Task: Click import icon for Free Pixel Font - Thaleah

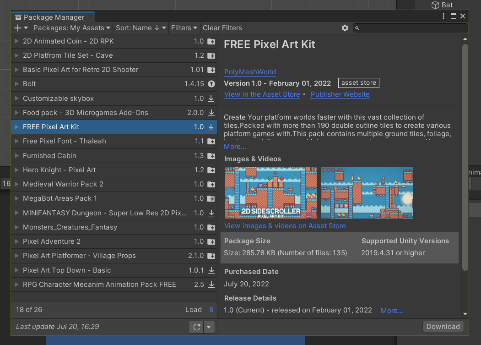Action: pyautogui.click(x=211, y=141)
